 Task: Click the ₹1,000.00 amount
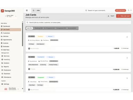(116, 90)
